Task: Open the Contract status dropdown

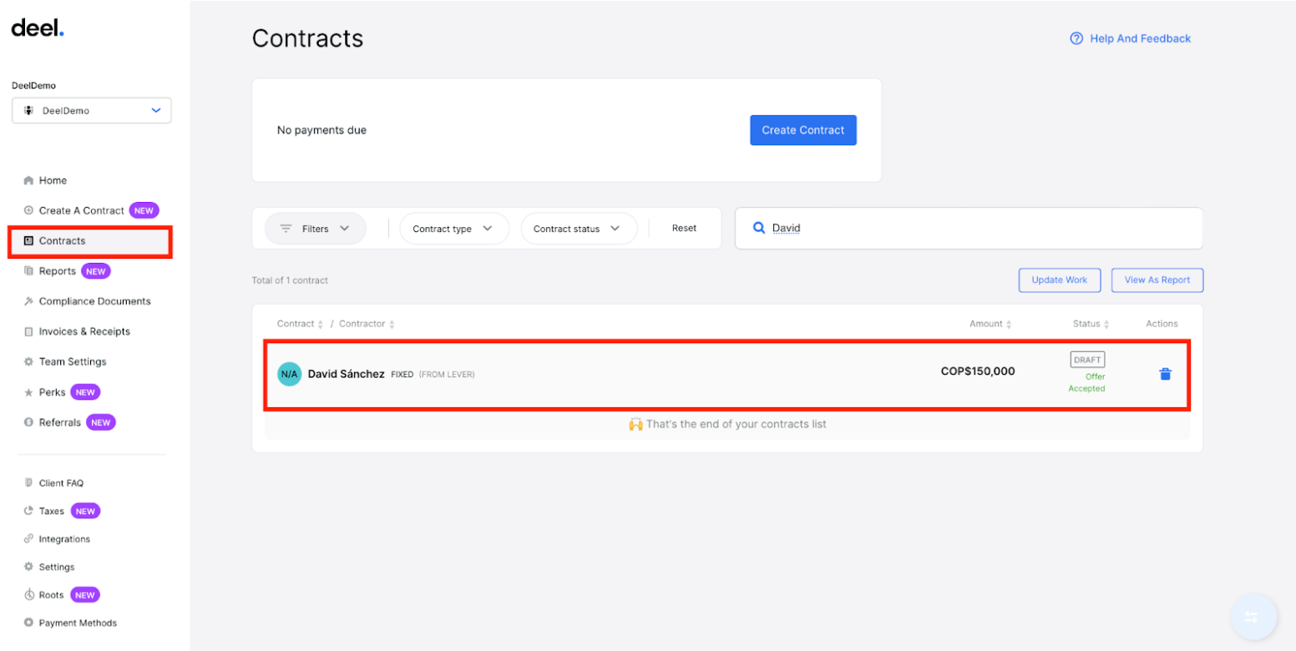Action: pos(578,229)
